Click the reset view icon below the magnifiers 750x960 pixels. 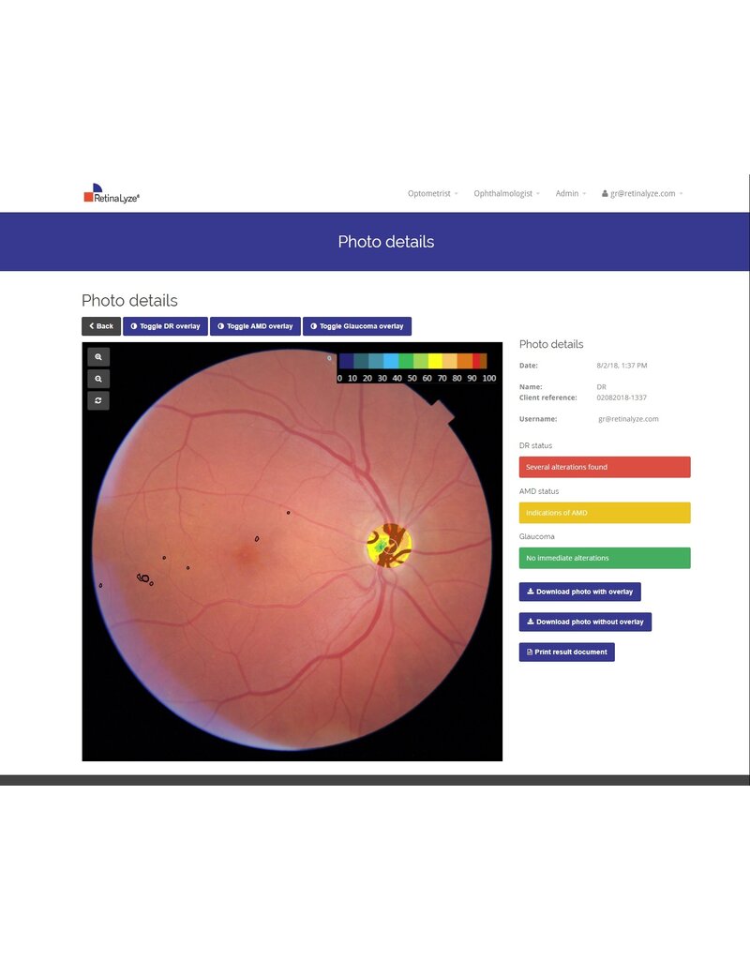(x=97, y=400)
